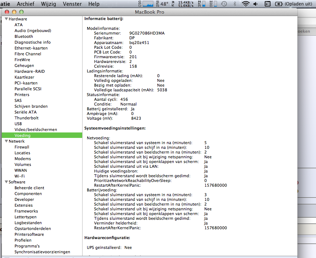Collapse the Hardware section triangle
The image size is (316, 258).
pos(7,19)
